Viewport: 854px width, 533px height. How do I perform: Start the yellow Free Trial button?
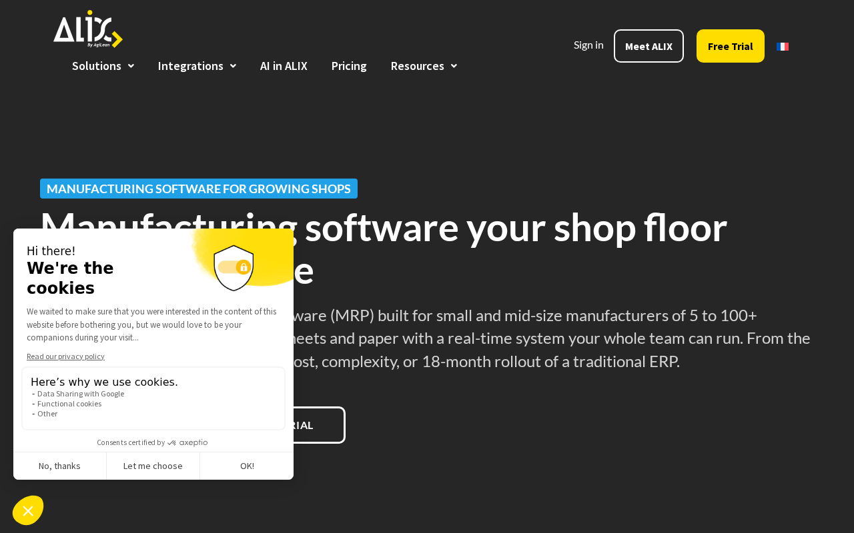tap(731, 46)
